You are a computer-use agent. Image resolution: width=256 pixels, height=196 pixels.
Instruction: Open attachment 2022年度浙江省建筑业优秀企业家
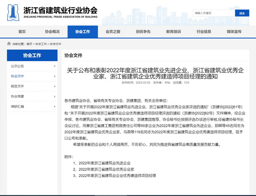[x=105, y=169]
